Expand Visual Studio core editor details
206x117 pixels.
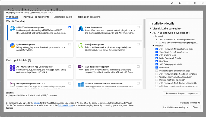[151, 28]
